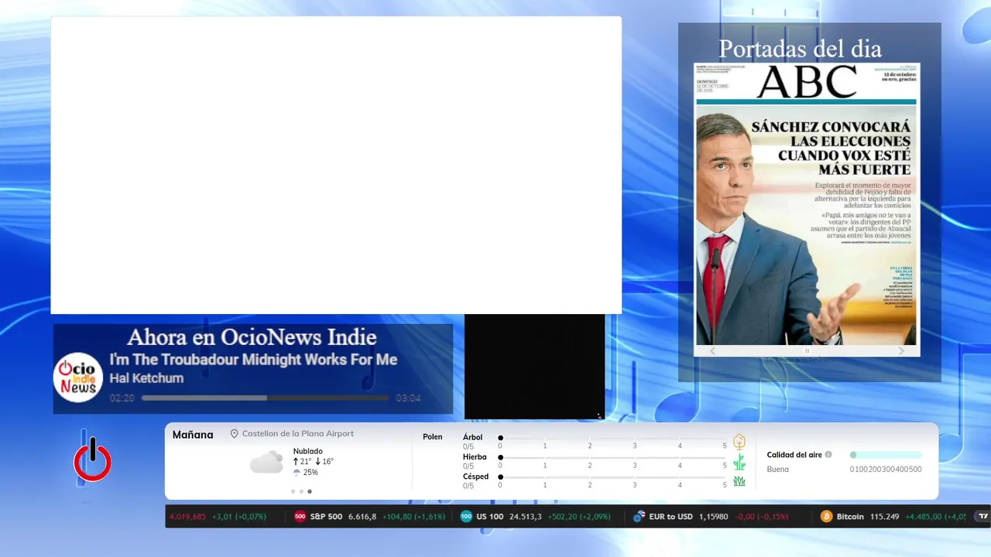Go to previous front page with left arrow
Viewport: 991px width, 557px height.
tap(712, 351)
